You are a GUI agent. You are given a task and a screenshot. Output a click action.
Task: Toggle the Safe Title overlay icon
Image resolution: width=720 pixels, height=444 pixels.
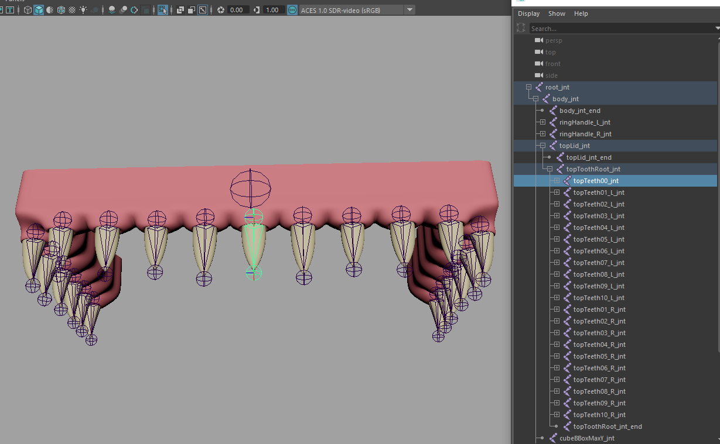point(10,10)
